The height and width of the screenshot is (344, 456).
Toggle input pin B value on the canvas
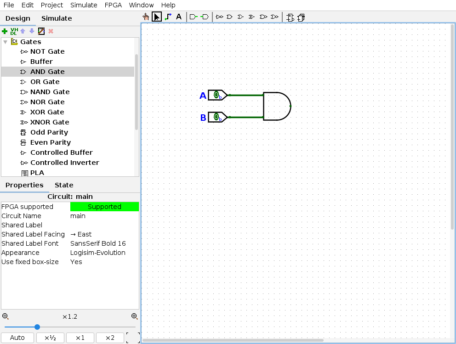(216, 117)
